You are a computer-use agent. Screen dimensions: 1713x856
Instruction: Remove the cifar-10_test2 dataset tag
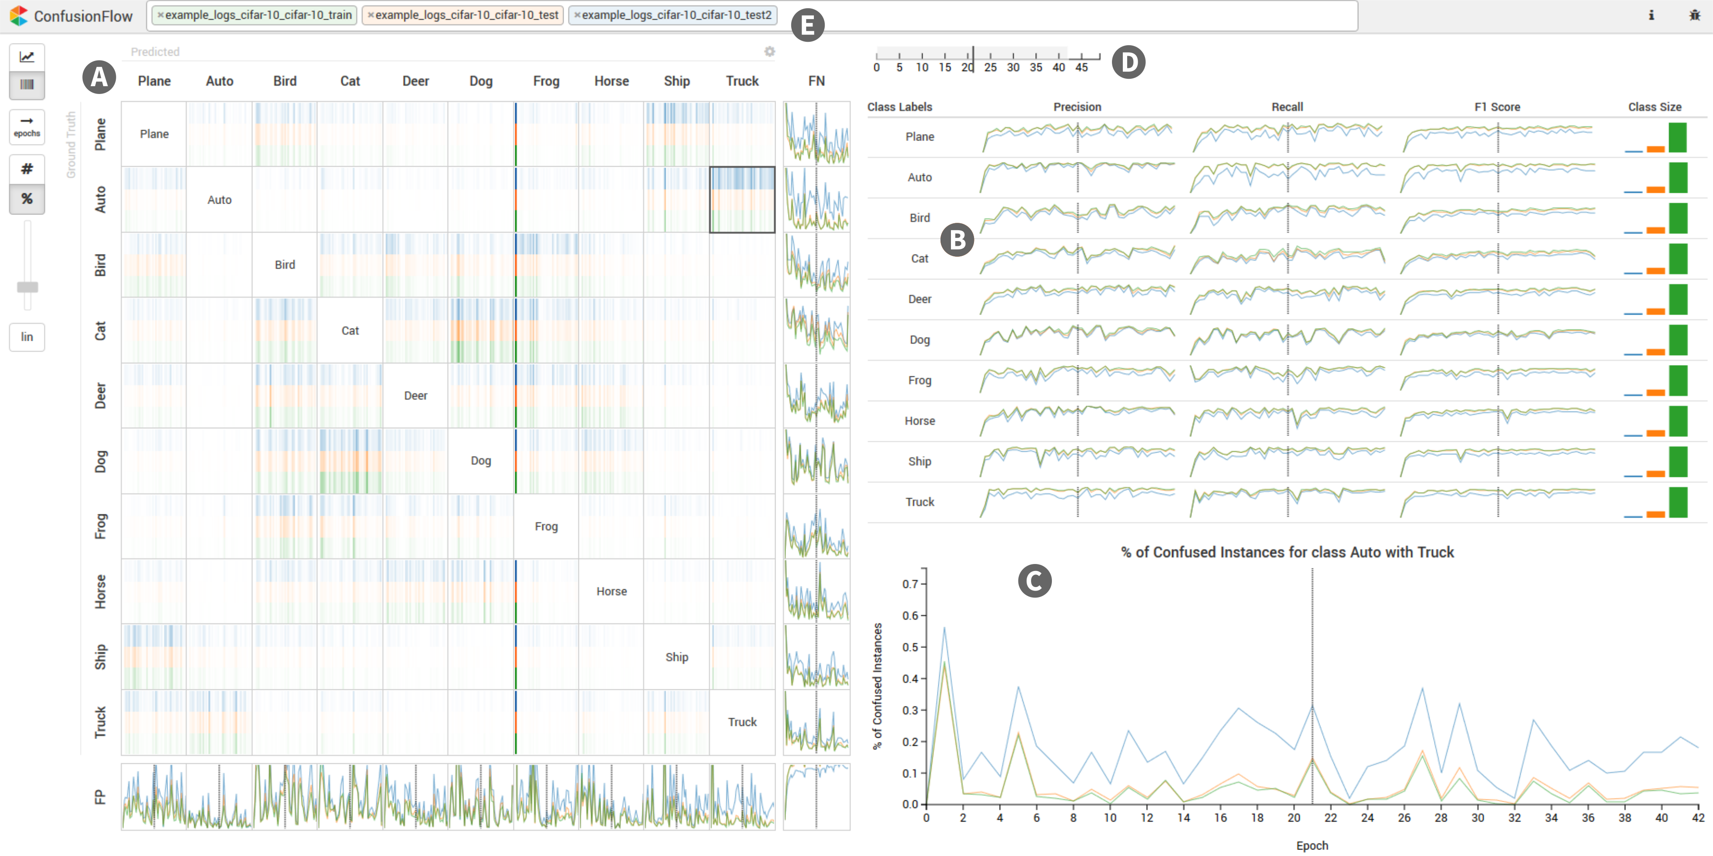[577, 15]
